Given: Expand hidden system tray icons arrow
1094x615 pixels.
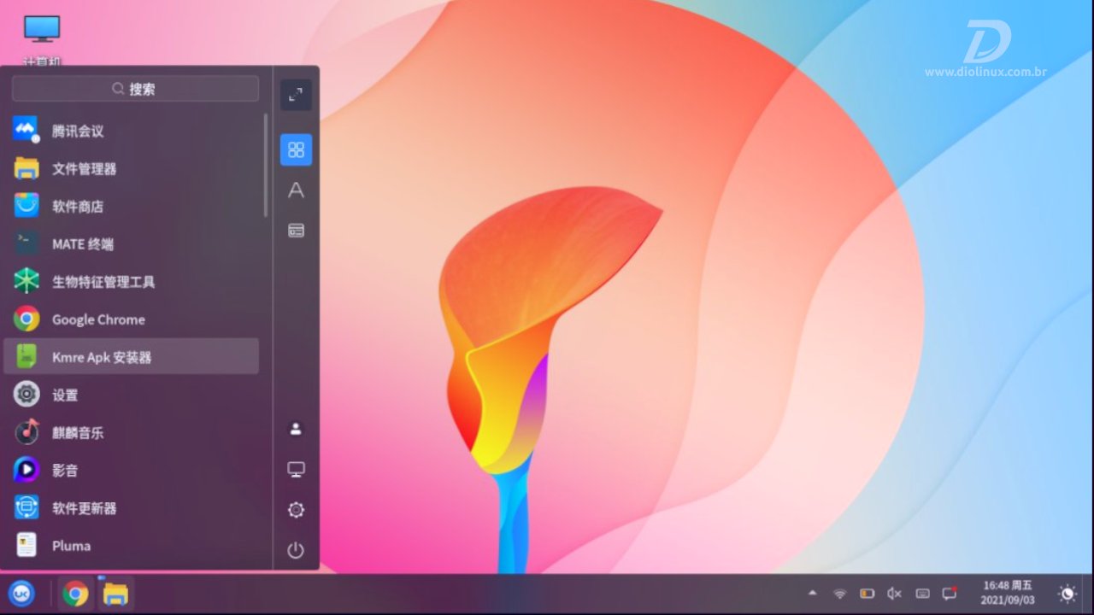Looking at the screenshot, I should click(813, 593).
